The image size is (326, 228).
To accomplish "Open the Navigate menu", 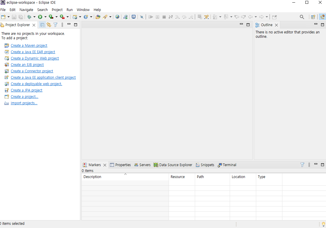I will pyautogui.click(x=26, y=10).
